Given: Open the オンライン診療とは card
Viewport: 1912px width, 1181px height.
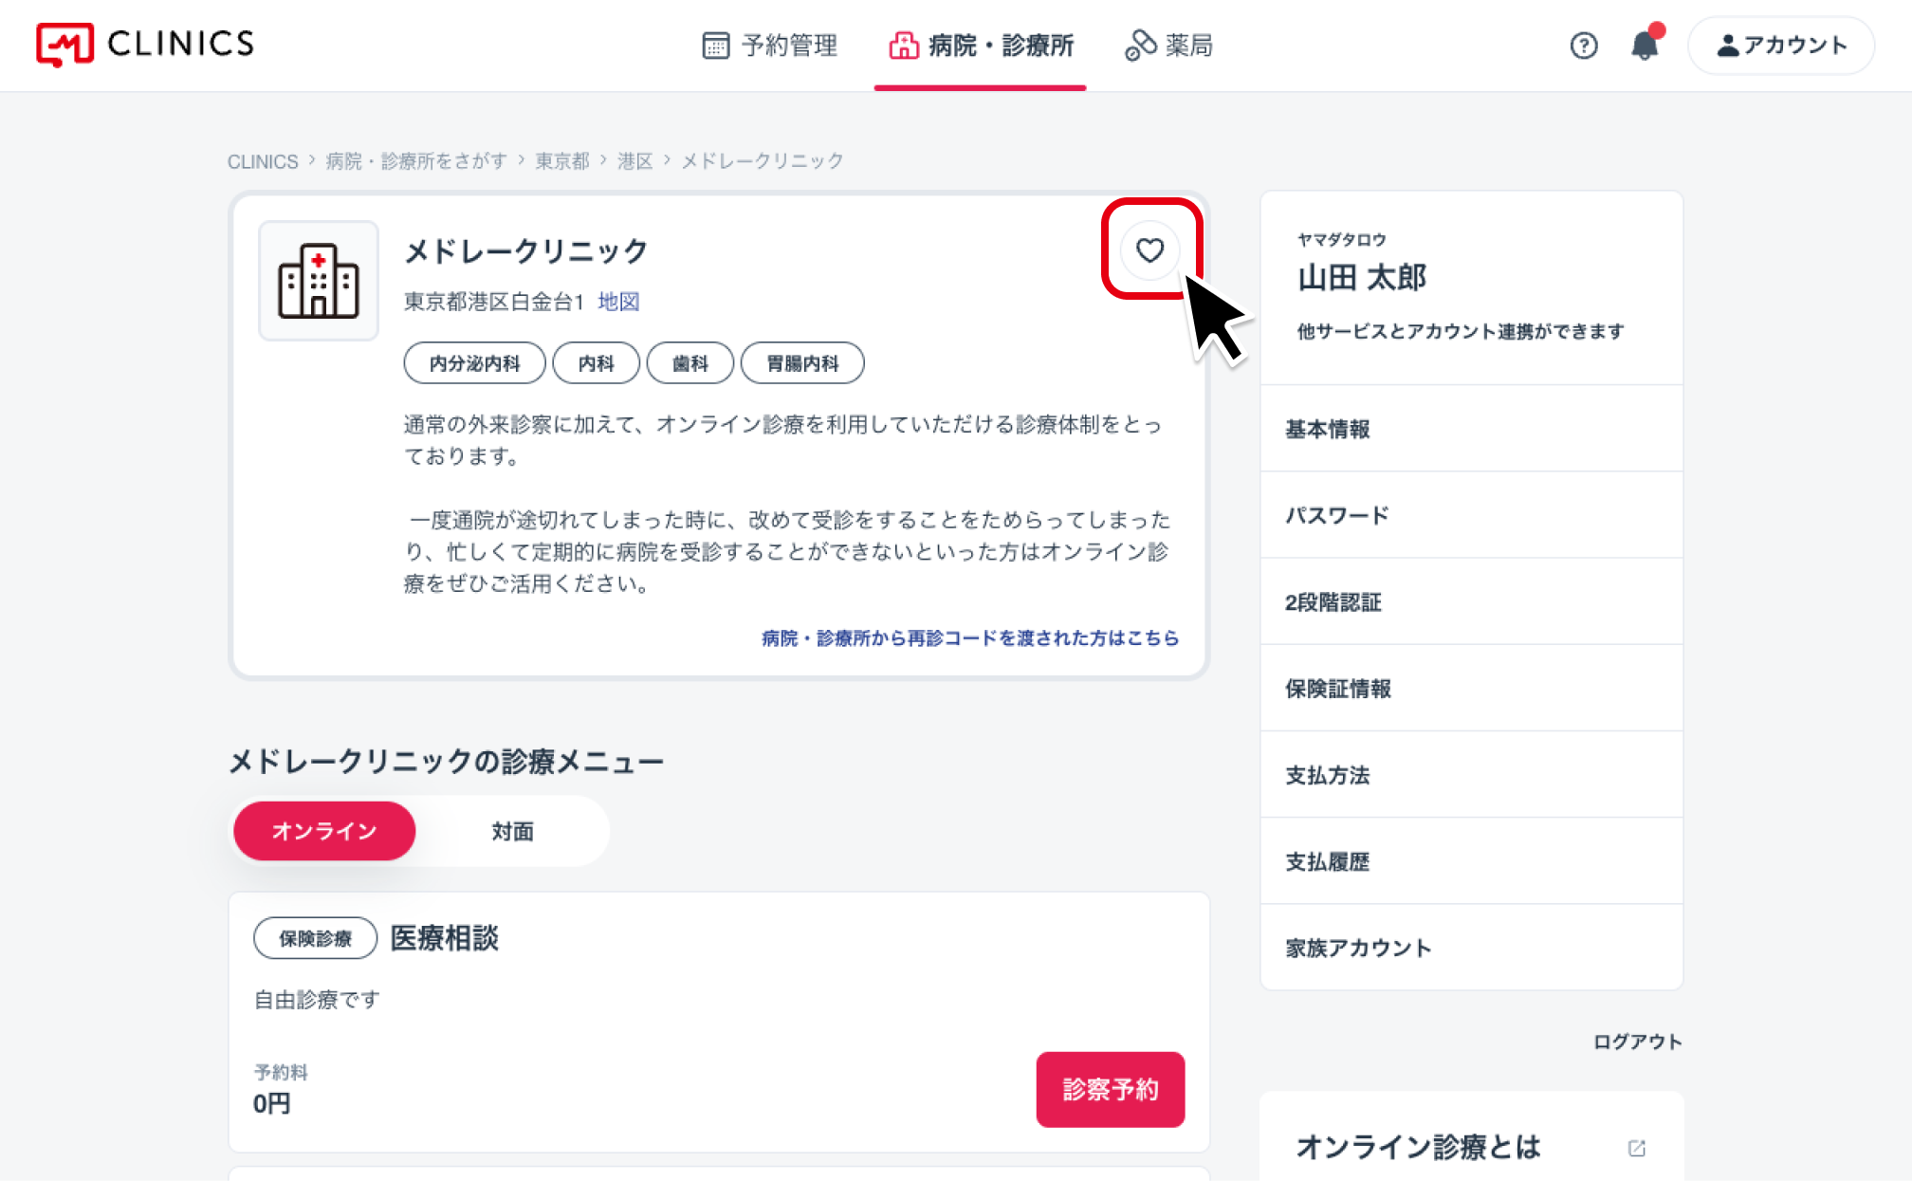Looking at the screenshot, I should coord(1472,1138).
